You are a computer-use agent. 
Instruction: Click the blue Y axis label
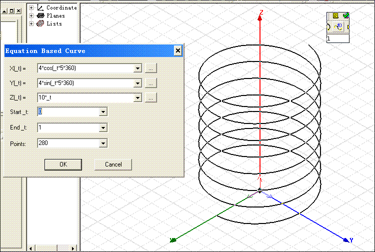point(351,240)
